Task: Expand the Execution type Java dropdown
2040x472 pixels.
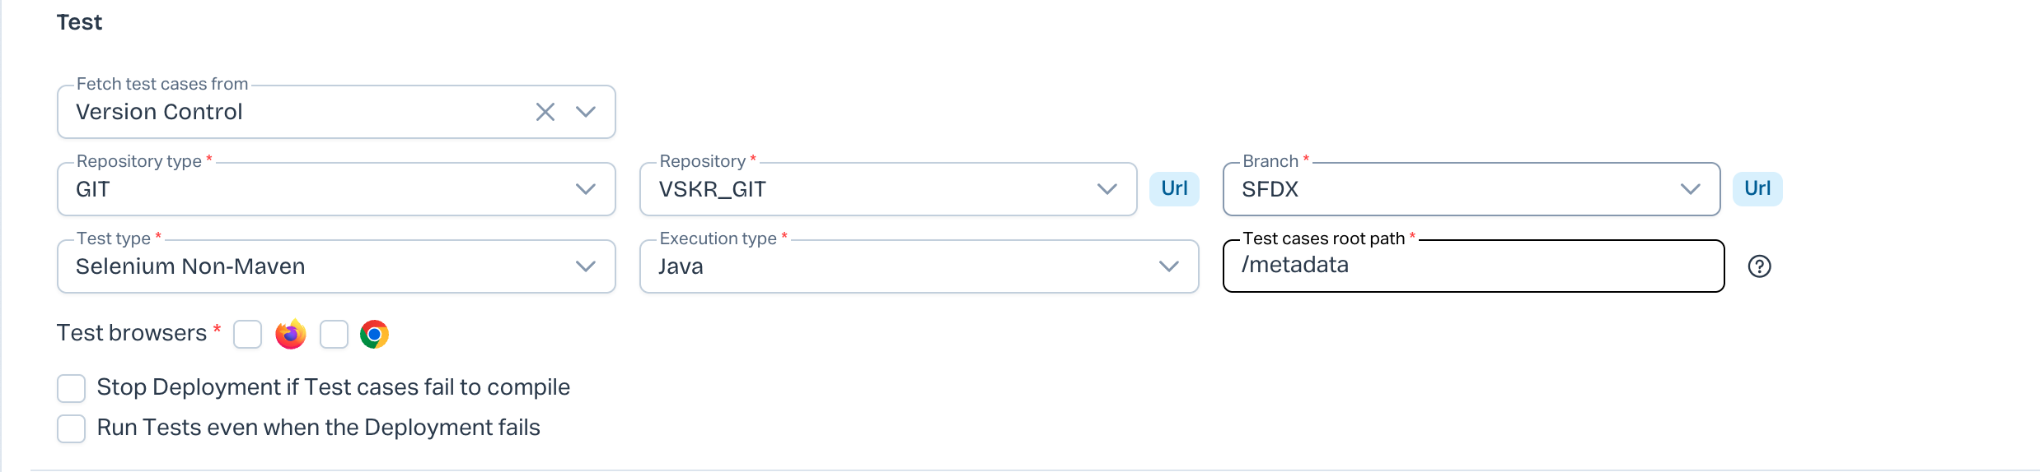Action: click(1168, 266)
